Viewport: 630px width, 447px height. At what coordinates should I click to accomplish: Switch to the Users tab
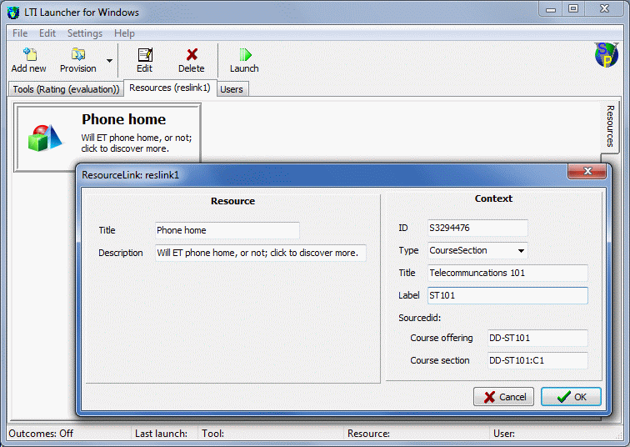(x=232, y=89)
